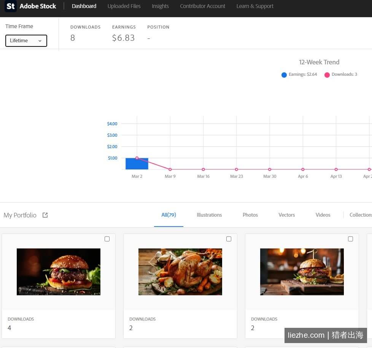Open the Insights menu item
372x348 pixels.
pos(161,6)
